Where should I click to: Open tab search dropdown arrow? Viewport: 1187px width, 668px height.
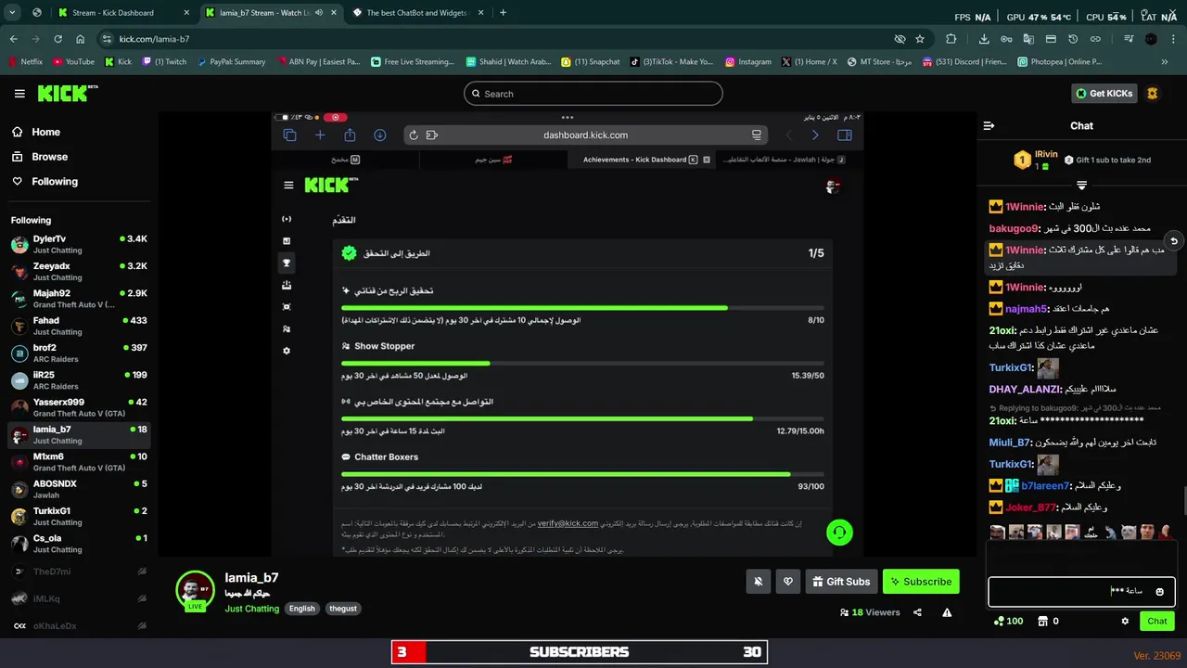point(13,13)
